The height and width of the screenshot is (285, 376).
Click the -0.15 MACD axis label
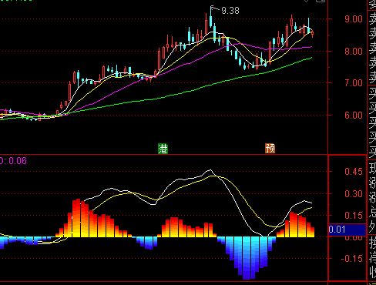point(352,259)
